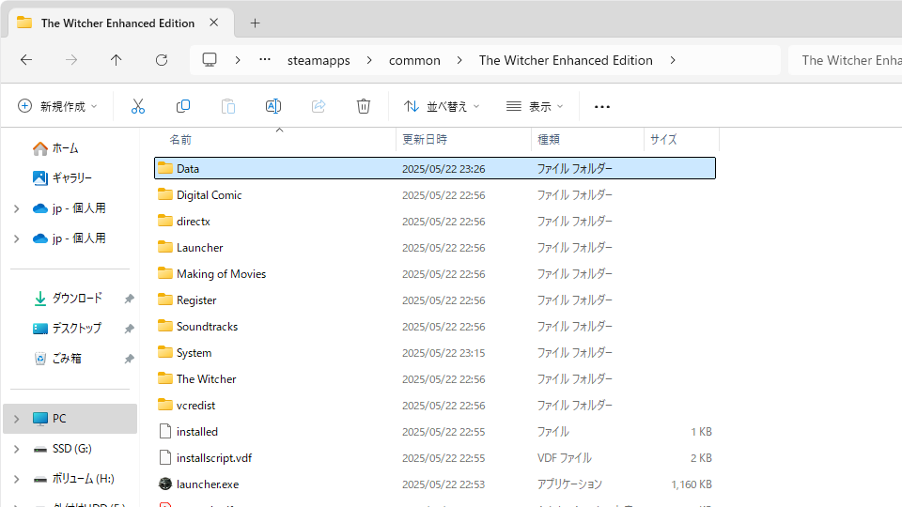Screen dimensions: 902x507
Task: Expand the first jp - 個人用 OneDrive
Action: click(17, 208)
